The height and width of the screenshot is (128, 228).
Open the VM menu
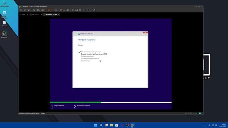click(34, 10)
